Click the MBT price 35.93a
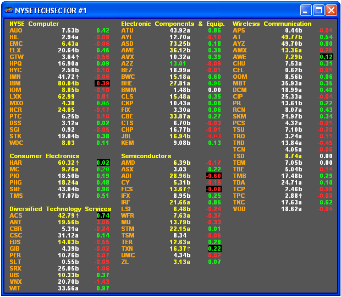 pos(291,83)
